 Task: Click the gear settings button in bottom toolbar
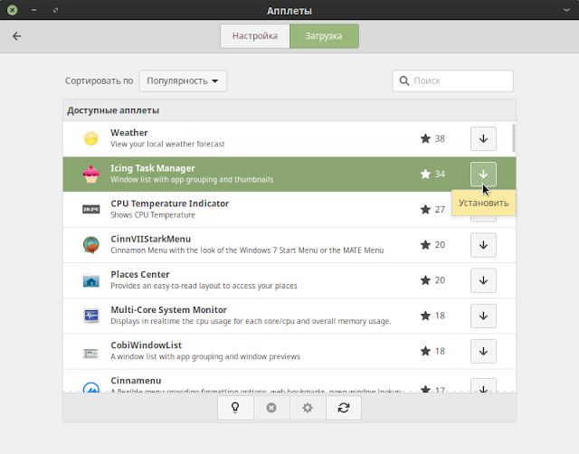(x=308, y=408)
